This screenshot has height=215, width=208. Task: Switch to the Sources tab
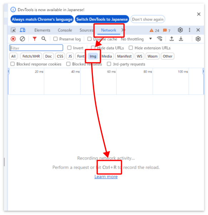click(x=86, y=30)
